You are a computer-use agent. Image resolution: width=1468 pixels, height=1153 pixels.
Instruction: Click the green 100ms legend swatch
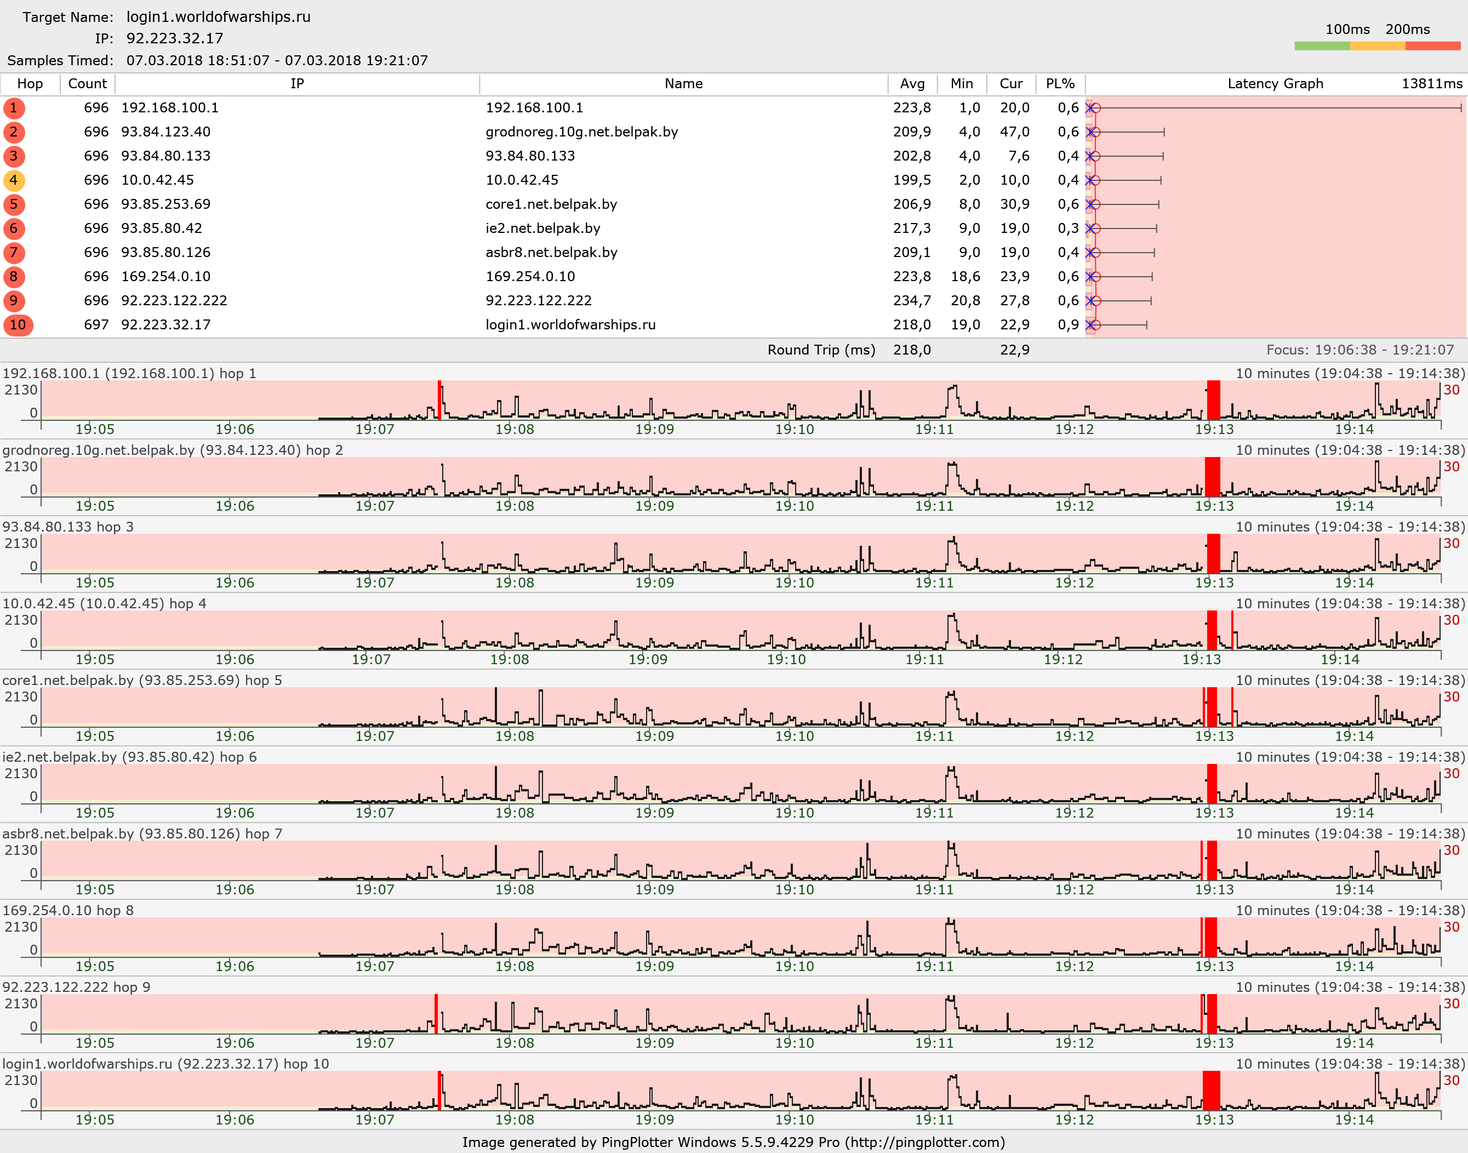[1322, 46]
